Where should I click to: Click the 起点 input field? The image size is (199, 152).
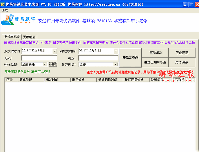tap(39, 58)
